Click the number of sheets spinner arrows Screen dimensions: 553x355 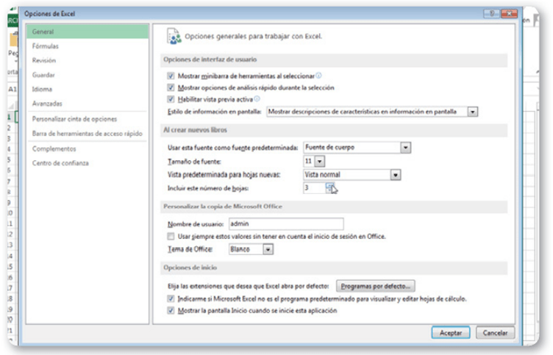[x=329, y=188]
